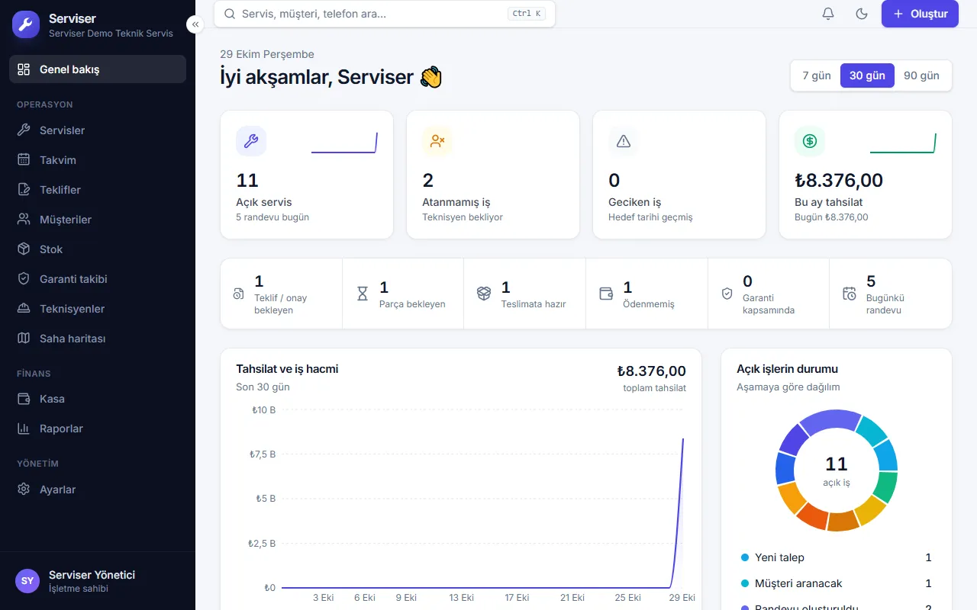Toggle dark mode with moon icon
Image resolution: width=977 pixels, height=610 pixels.
(862, 14)
